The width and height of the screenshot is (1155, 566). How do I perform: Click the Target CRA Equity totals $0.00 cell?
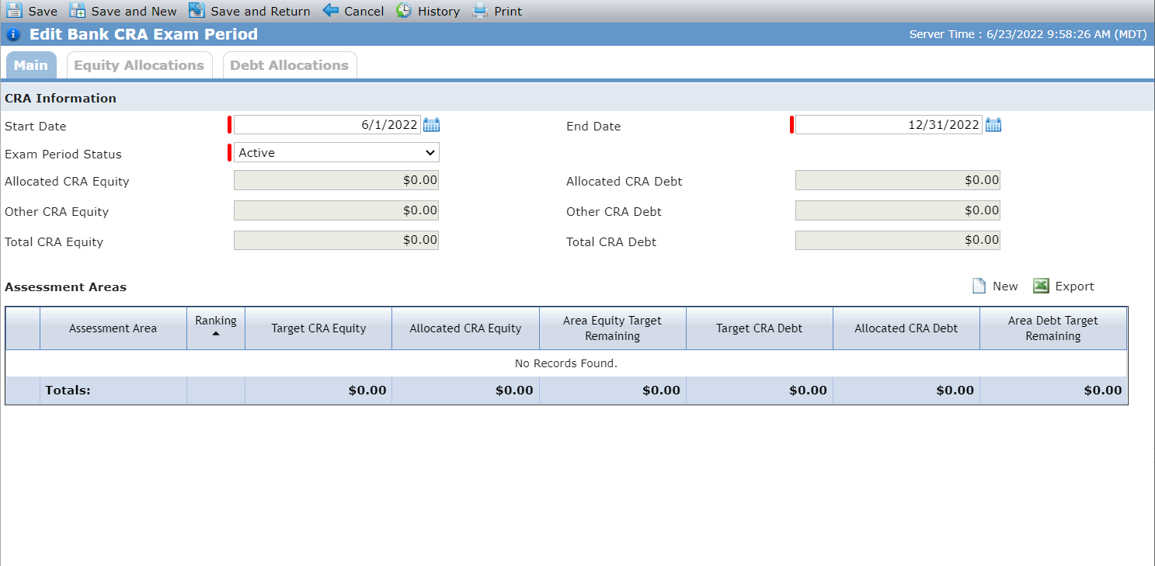[x=318, y=391]
